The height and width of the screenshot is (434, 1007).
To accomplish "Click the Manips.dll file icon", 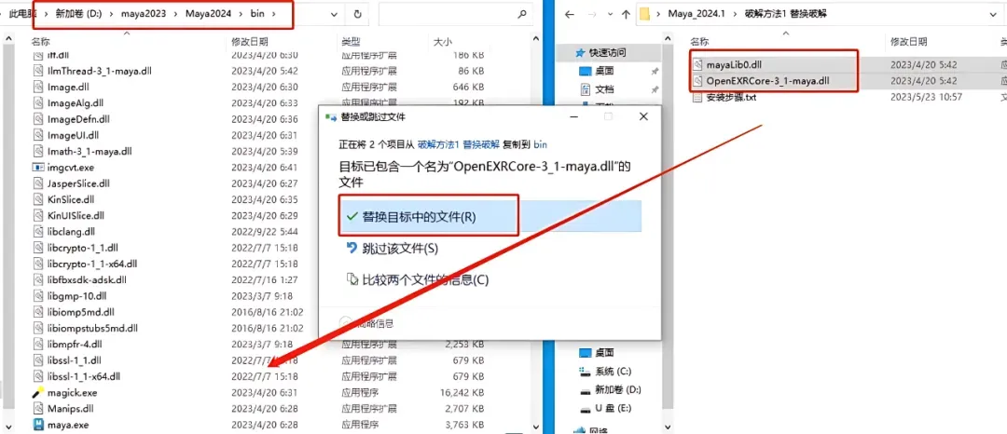I will tap(39, 408).
